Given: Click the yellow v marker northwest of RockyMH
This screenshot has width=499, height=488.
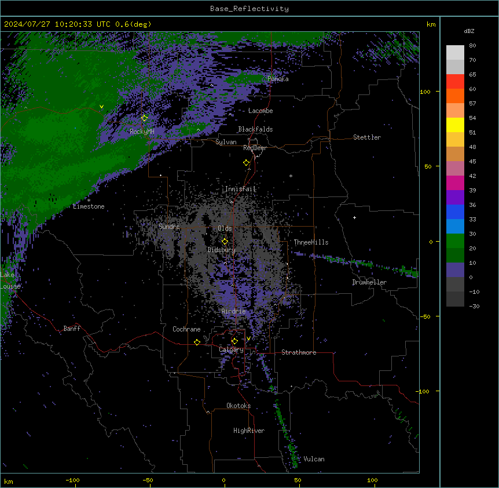Looking at the screenshot, I should point(101,107).
